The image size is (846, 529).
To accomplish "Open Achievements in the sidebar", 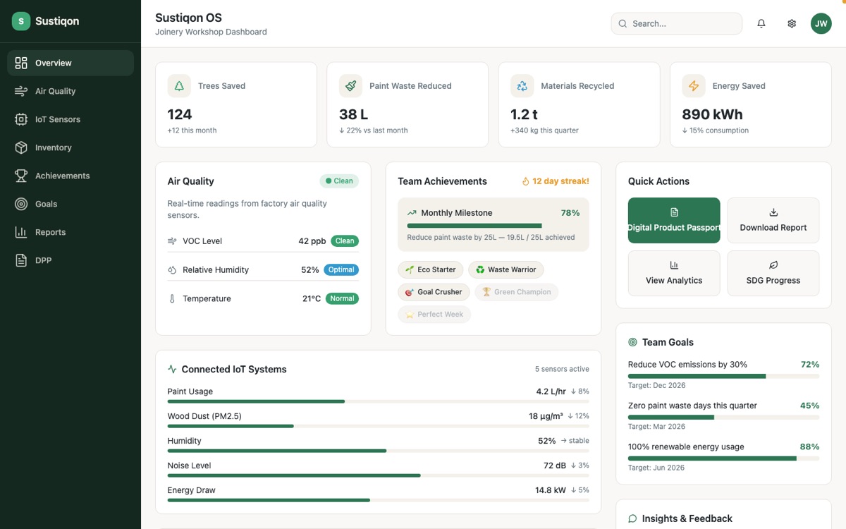I will pyautogui.click(x=70, y=176).
